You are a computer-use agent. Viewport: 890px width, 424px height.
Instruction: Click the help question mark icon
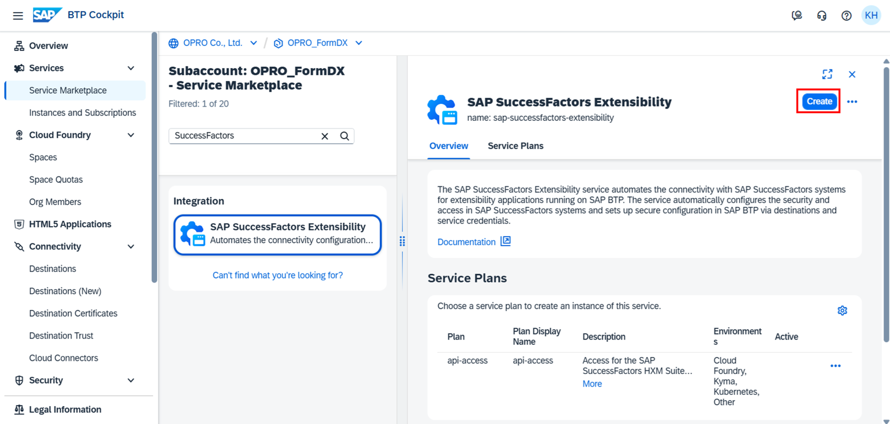click(846, 16)
